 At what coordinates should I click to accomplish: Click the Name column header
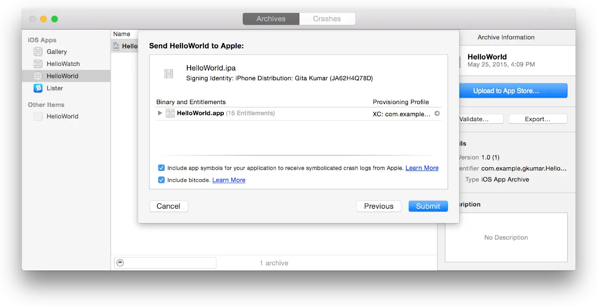click(x=122, y=34)
